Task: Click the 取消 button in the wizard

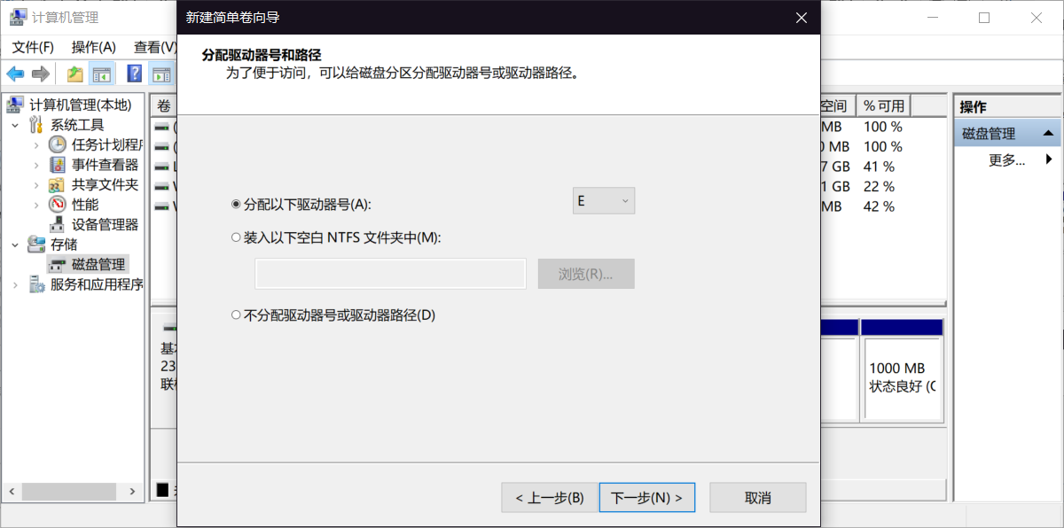Action: (x=758, y=497)
